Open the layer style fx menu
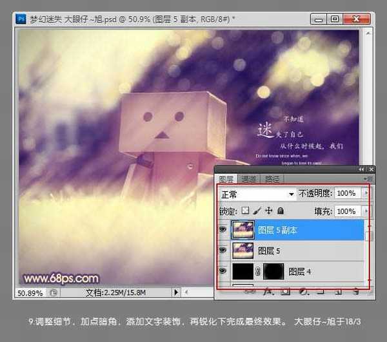 [268, 292]
